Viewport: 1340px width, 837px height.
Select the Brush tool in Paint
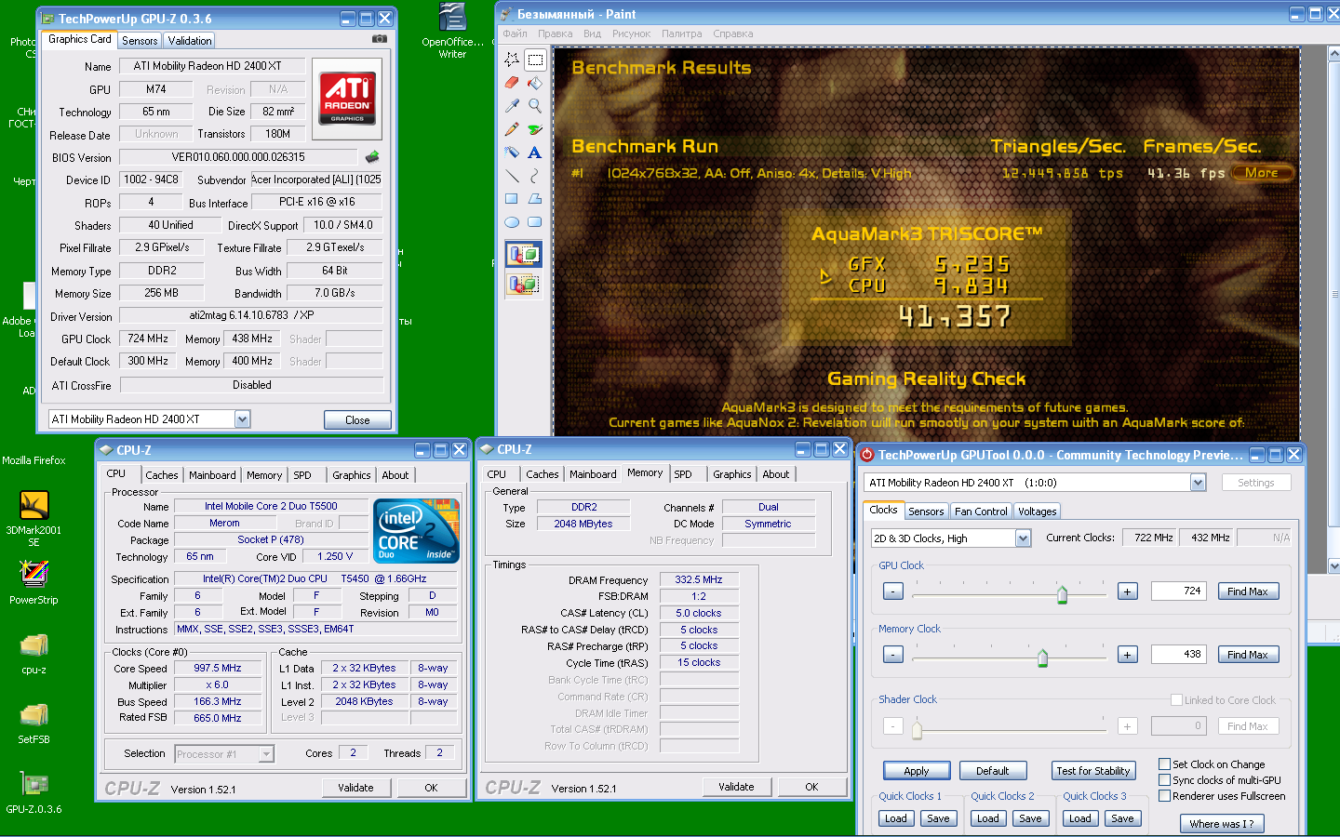click(x=535, y=129)
